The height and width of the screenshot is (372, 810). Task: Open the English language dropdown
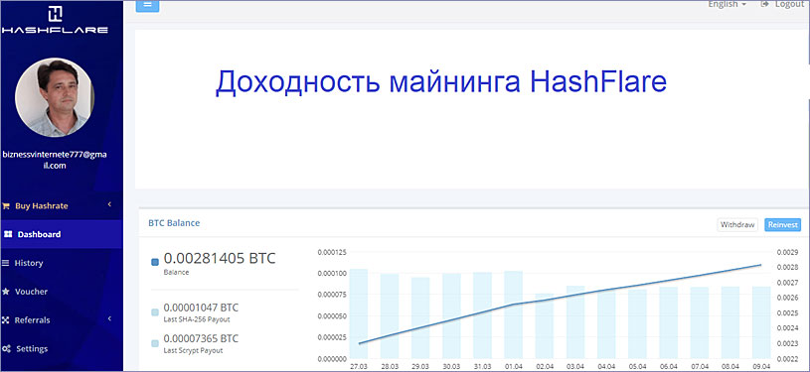click(x=727, y=4)
